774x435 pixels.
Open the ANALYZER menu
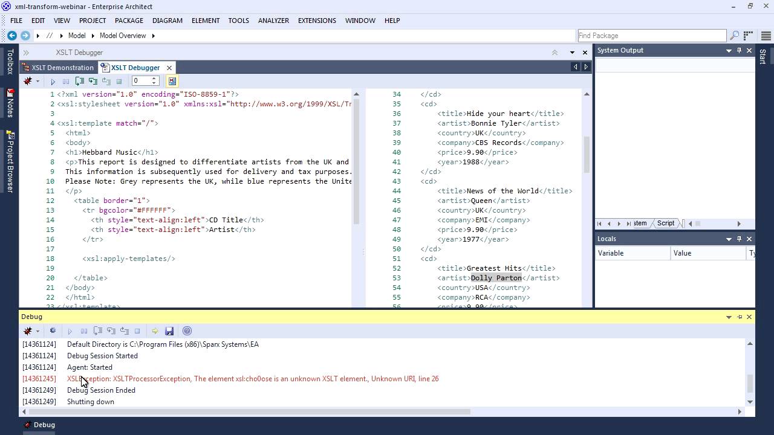point(273,21)
